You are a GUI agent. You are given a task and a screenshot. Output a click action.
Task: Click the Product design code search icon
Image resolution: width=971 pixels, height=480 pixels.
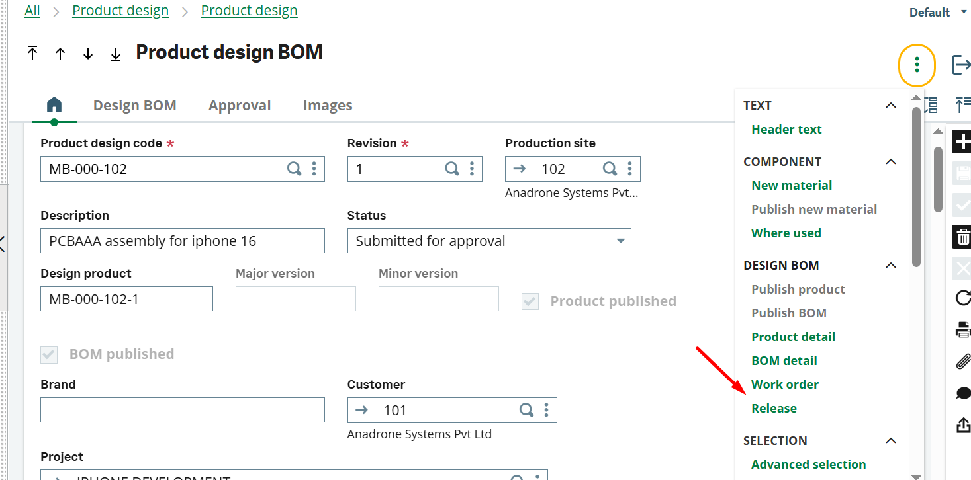tap(294, 169)
